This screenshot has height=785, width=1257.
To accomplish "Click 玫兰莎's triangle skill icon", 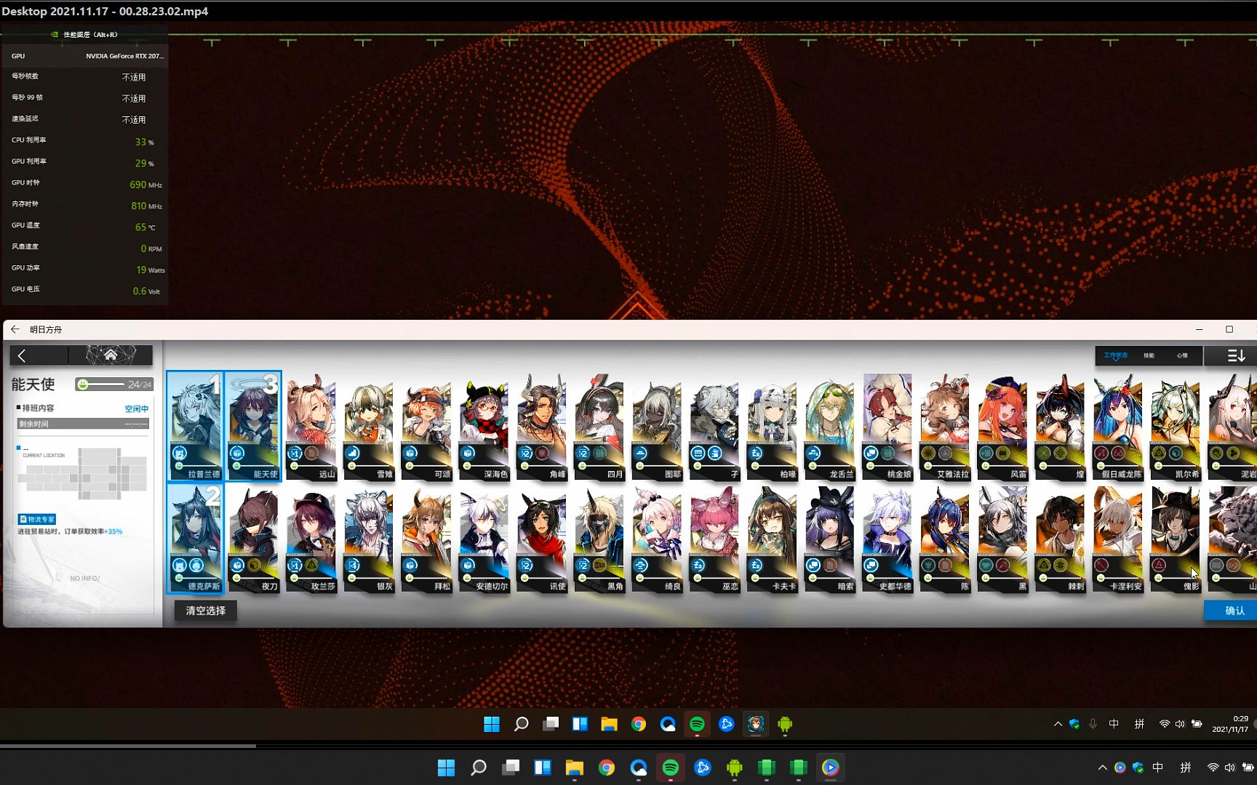I will click(x=311, y=565).
